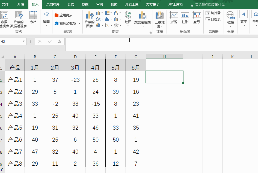This screenshot has width=258, height=173.
Task: Expand the hierarchy chart dropdown arrow
Action: click(x=111, y=13)
